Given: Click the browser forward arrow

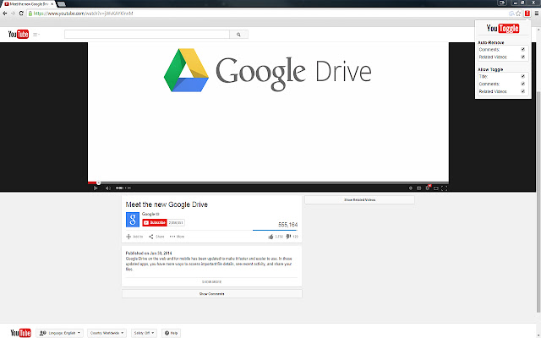Looking at the screenshot, I should (14, 14).
